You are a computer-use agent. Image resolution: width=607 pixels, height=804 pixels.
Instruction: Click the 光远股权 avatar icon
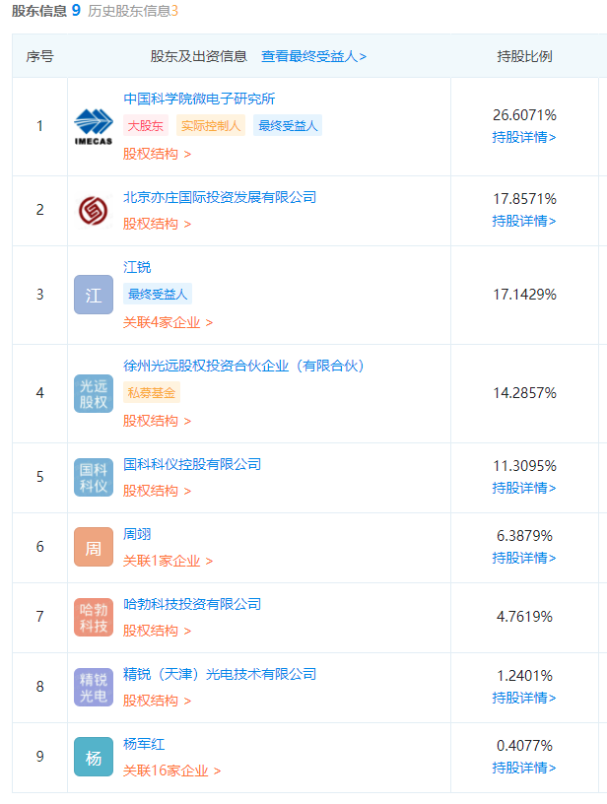tap(94, 393)
